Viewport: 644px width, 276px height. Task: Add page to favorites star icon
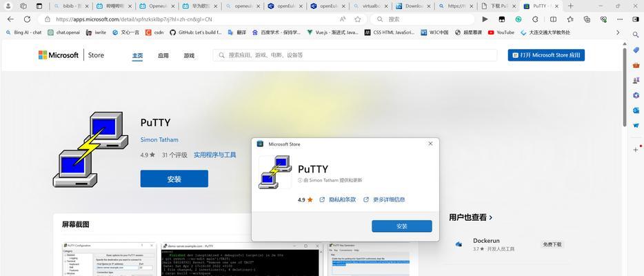[358, 19]
